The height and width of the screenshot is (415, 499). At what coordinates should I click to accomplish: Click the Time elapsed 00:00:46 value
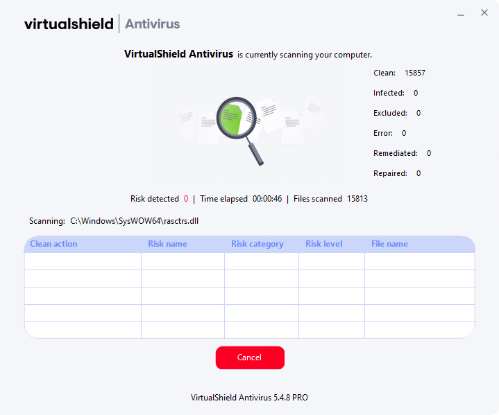coord(267,199)
